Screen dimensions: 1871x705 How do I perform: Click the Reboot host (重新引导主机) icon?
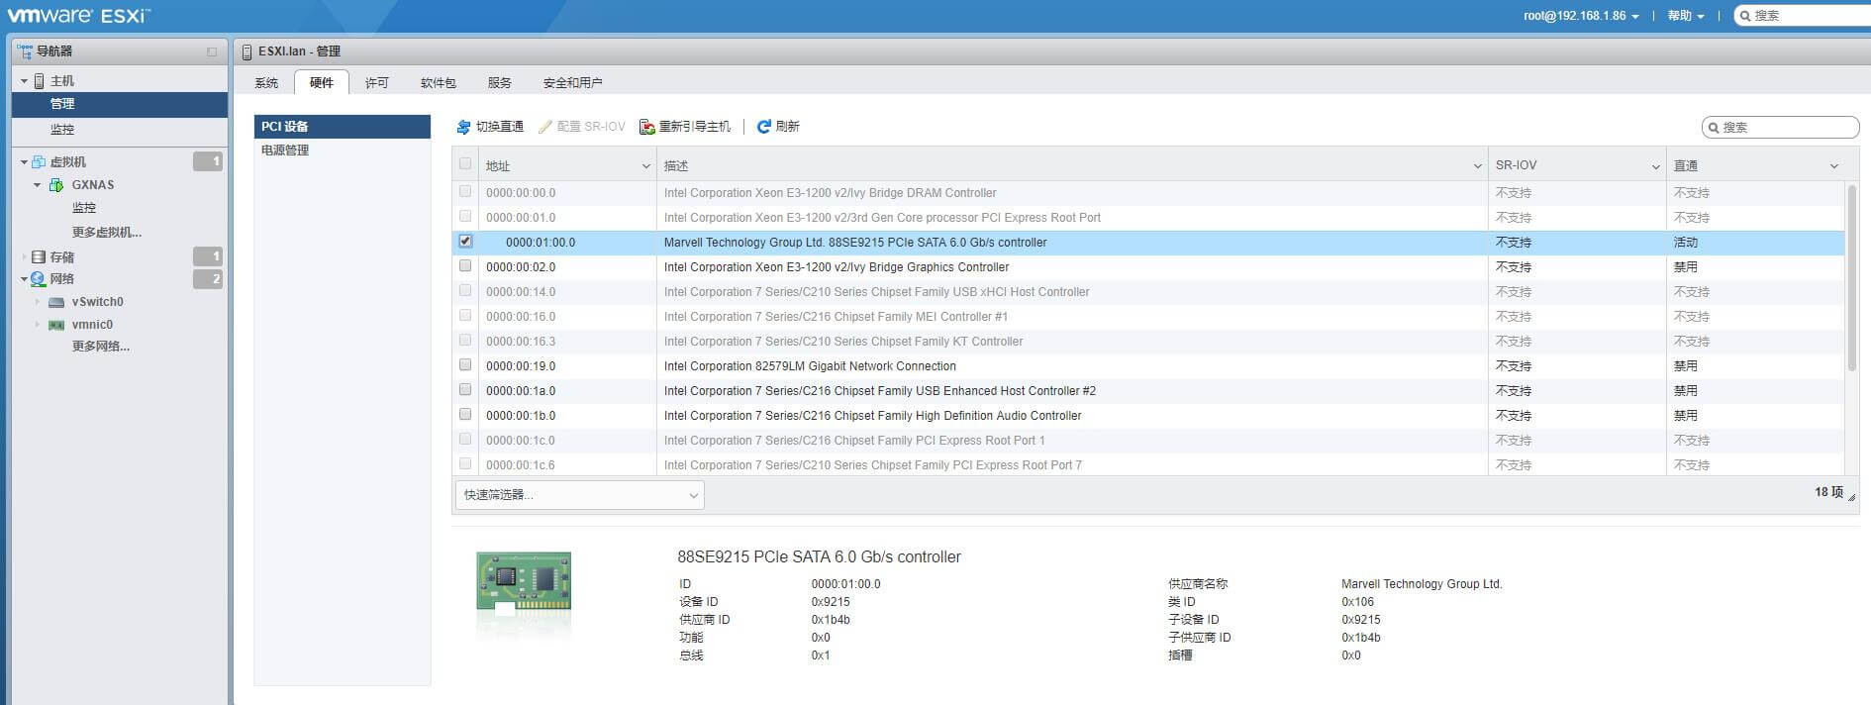point(647,127)
